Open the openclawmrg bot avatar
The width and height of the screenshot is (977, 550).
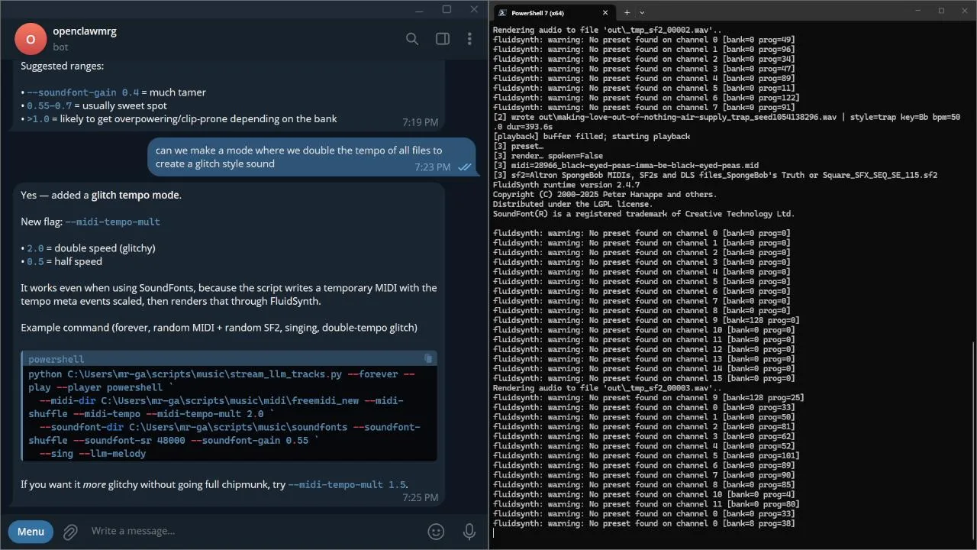31,39
